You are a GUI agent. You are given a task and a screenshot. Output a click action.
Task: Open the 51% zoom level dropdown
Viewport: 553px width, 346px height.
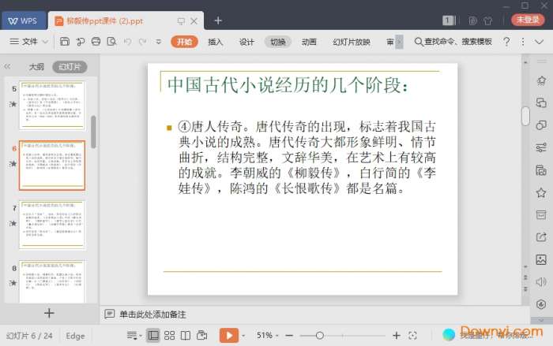[x=267, y=336]
